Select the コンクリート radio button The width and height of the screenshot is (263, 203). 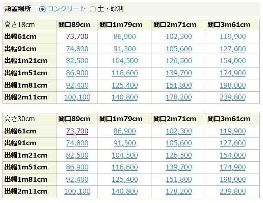(42, 9)
